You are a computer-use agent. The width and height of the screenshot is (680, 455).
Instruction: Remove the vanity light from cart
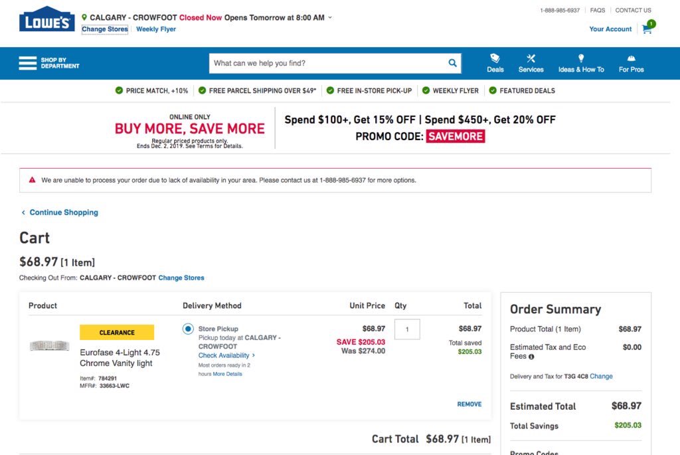pyautogui.click(x=469, y=404)
